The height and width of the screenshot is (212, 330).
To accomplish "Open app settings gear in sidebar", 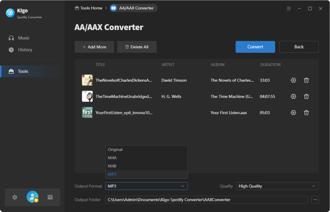I will pos(14,197).
